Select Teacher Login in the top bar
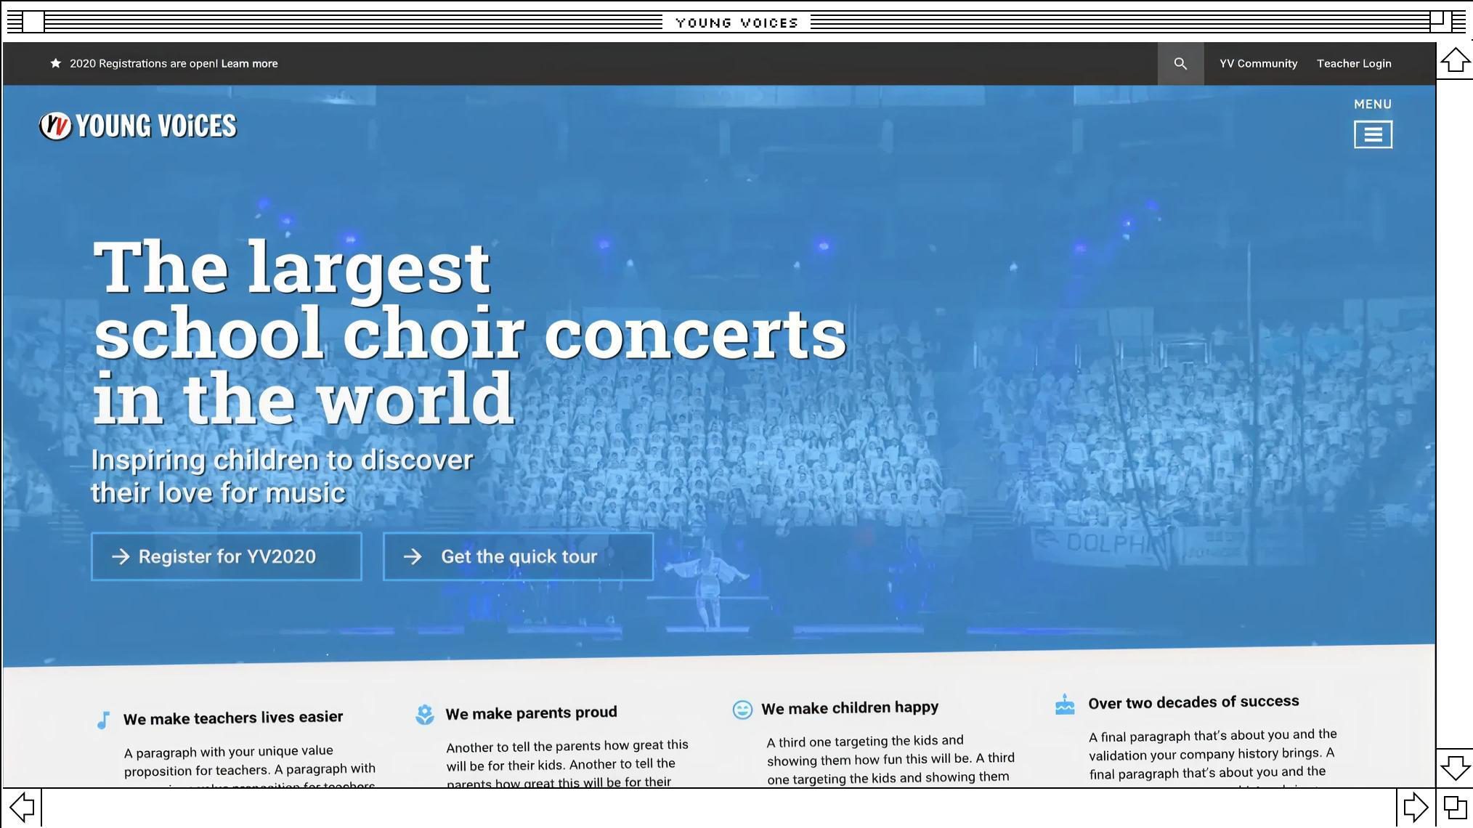 tap(1354, 63)
